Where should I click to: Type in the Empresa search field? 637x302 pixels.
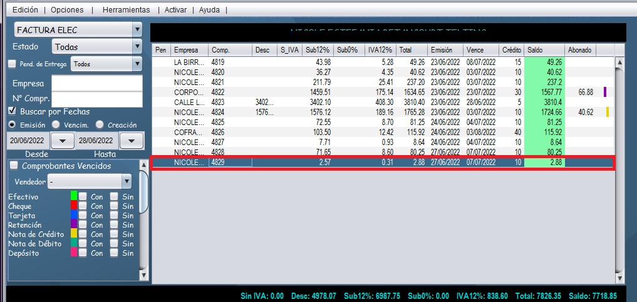coord(97,83)
